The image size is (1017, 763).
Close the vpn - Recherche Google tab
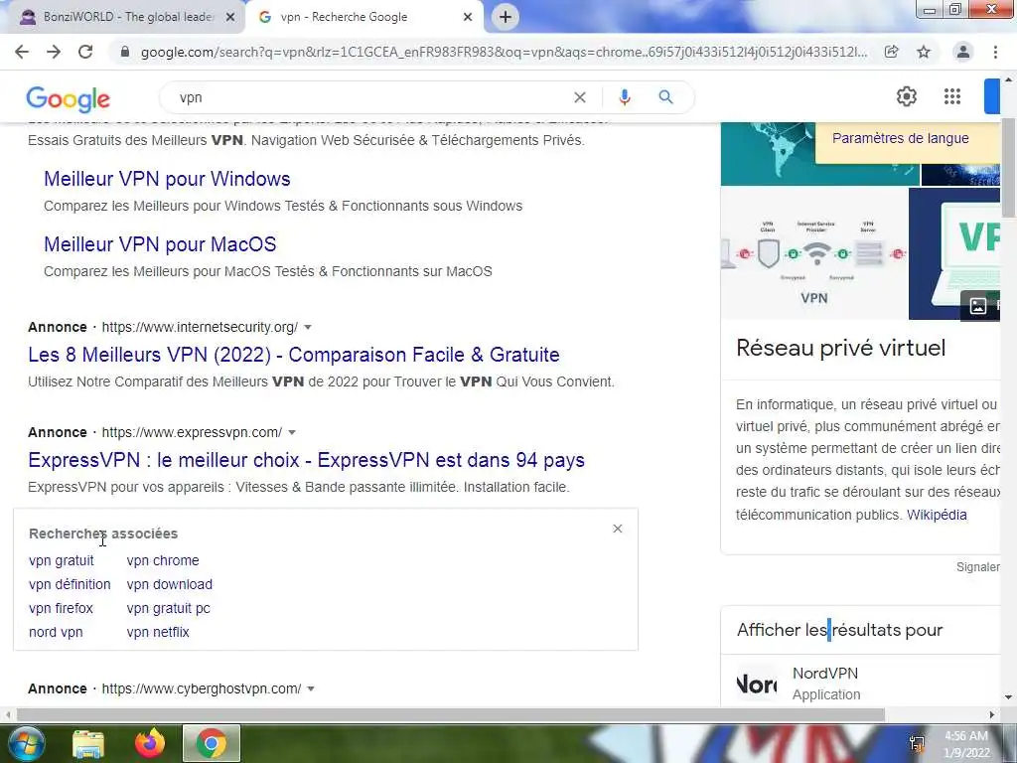[x=468, y=18]
